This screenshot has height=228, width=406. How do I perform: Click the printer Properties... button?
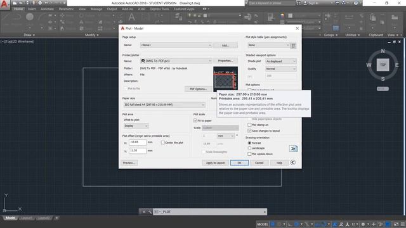pos(225,61)
